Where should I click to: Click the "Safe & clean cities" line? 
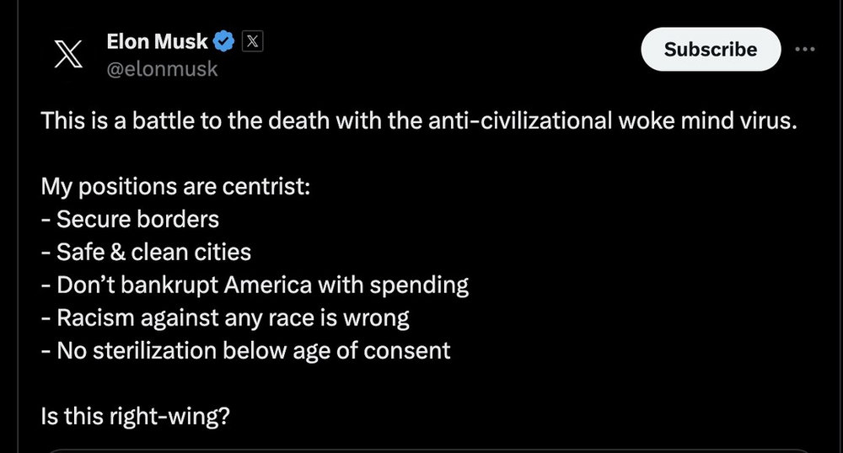tap(146, 252)
